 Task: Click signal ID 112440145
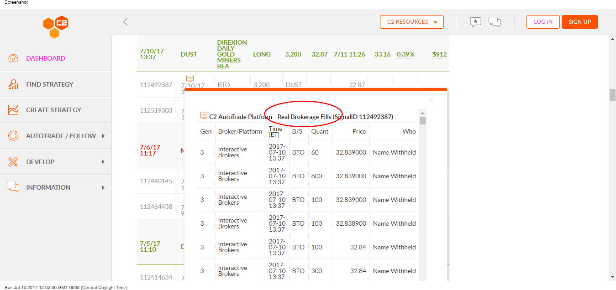pyautogui.click(x=156, y=181)
